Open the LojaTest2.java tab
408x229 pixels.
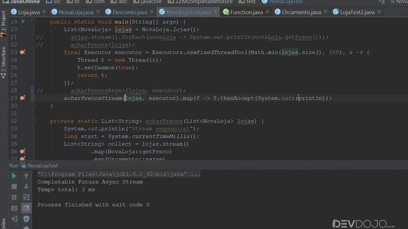tap(357, 12)
